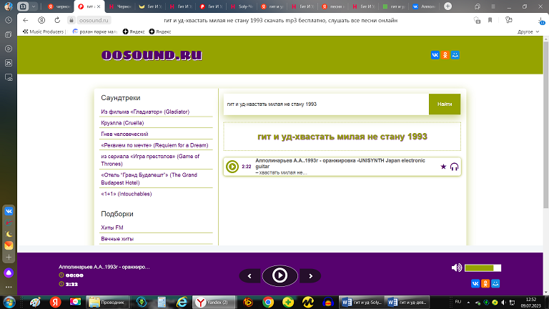Skip to the previous track in player
The width and height of the screenshot is (549, 309).
249,276
